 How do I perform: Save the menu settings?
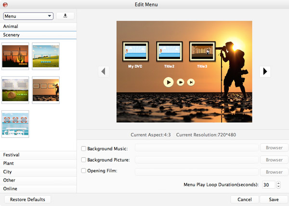pos(274,200)
